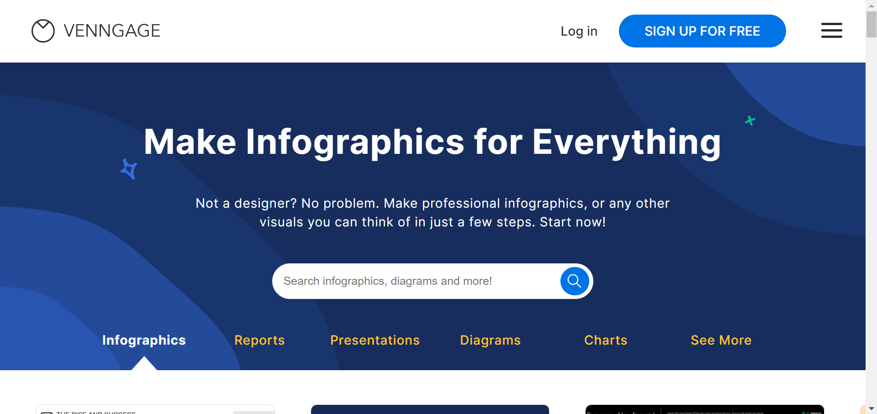Open 'The Rise and Success' template thumbnail
The height and width of the screenshot is (414, 877).
(155, 409)
